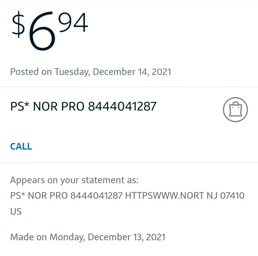Click the word 'Tuesday' in posted line

[72, 72]
